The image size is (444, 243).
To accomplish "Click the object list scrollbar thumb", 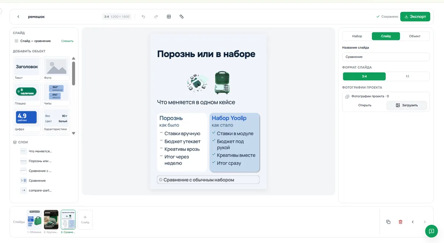I will (74, 73).
